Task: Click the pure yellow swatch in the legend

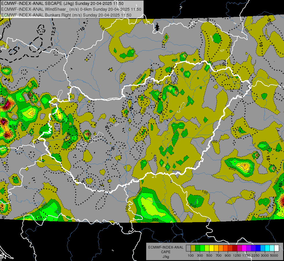Action: click(x=211, y=248)
